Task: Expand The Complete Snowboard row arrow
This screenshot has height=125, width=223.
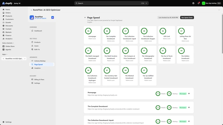Action: [x=189, y=107]
